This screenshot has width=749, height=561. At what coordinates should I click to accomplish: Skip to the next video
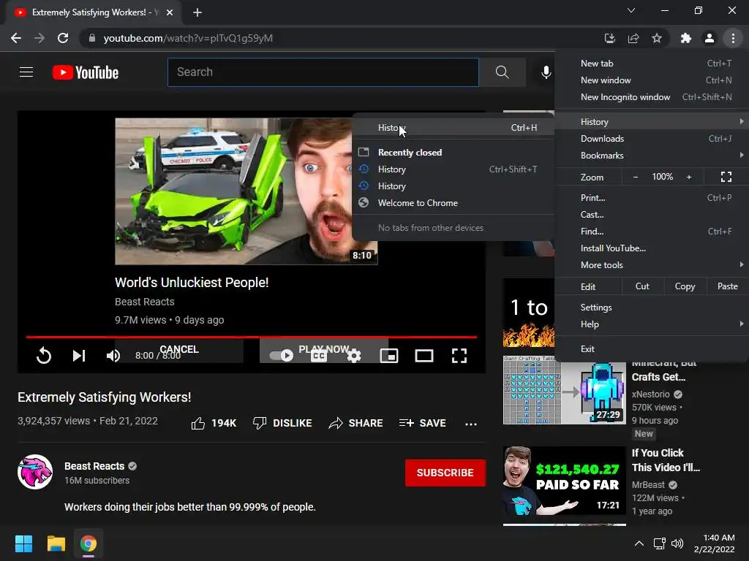click(x=79, y=356)
